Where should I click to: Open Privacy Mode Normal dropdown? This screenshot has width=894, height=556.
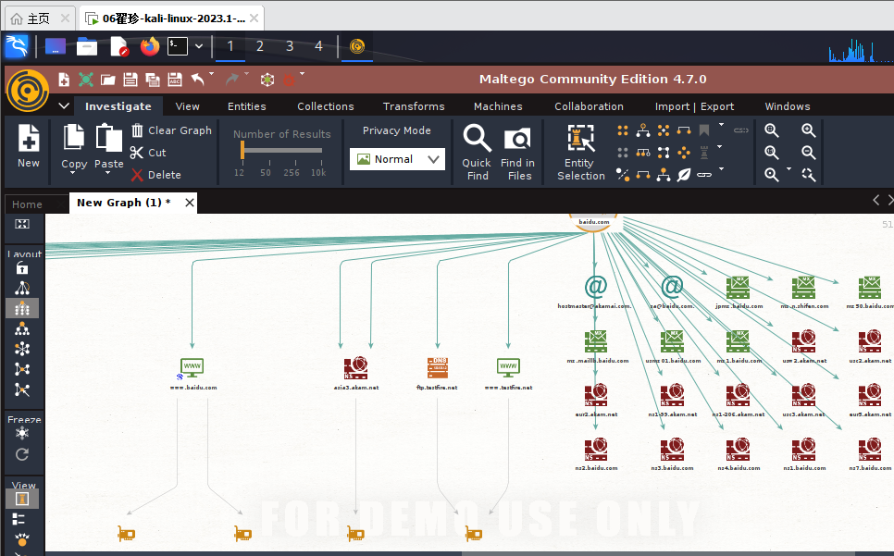[397, 159]
